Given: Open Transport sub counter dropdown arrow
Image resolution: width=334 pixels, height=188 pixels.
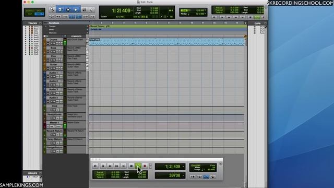Looking at the screenshot, I should coord(183,175).
